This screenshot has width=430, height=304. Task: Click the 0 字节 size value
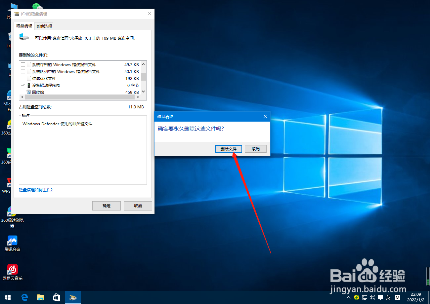(133, 85)
